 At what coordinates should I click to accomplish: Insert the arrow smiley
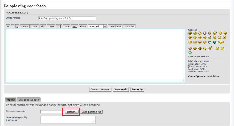(200, 42)
